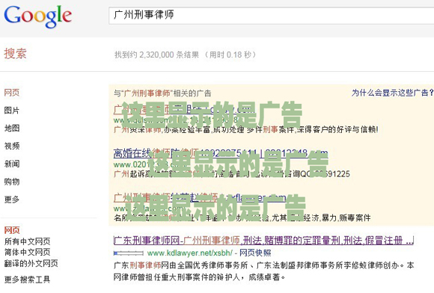Open the 离婚在线 ad title
The height and width of the screenshot is (293, 434).
coord(221,153)
